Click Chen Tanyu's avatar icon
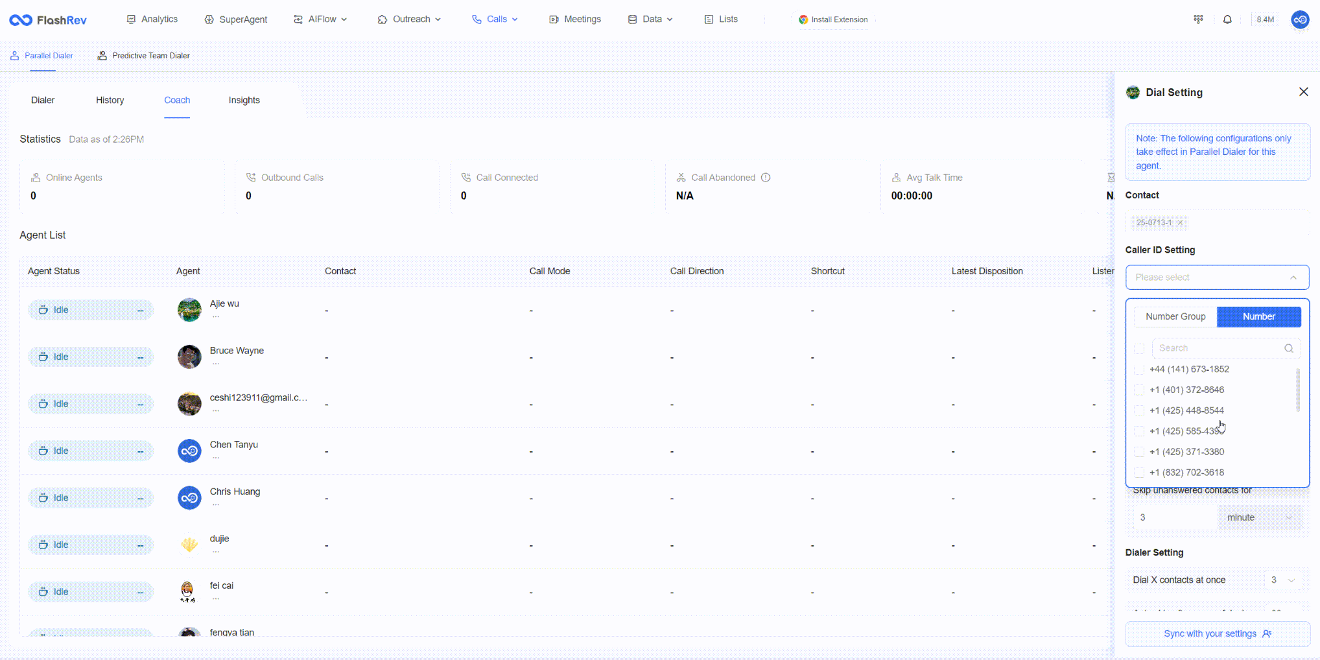Screen dimensions: 1320x660 click(189, 451)
